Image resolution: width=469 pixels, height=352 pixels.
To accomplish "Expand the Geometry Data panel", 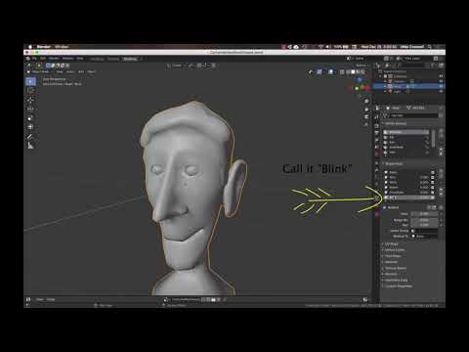I will point(395,281).
